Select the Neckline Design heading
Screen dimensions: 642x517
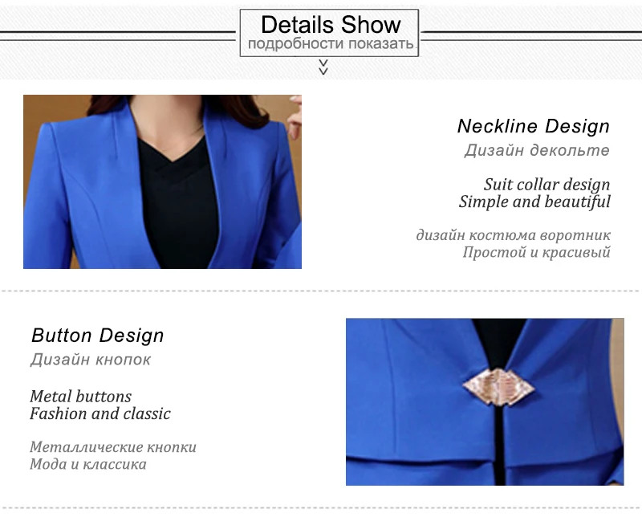click(x=534, y=126)
